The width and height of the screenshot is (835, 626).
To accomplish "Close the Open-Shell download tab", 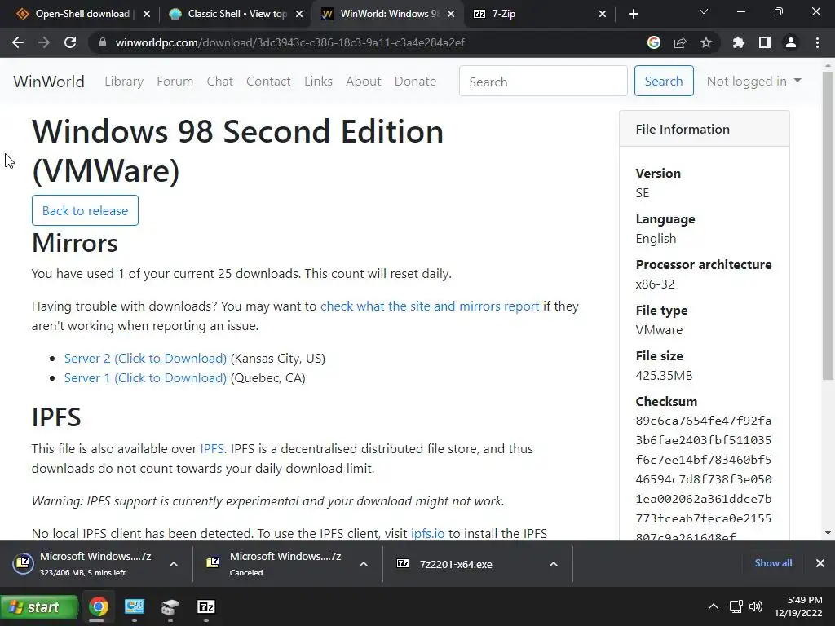I will [x=147, y=14].
